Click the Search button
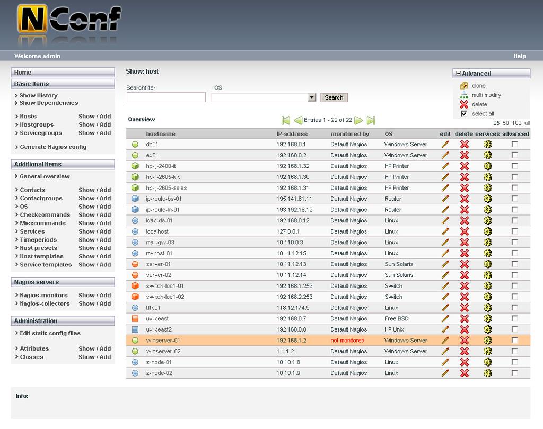Screen dimensions: 543x429 coord(334,97)
